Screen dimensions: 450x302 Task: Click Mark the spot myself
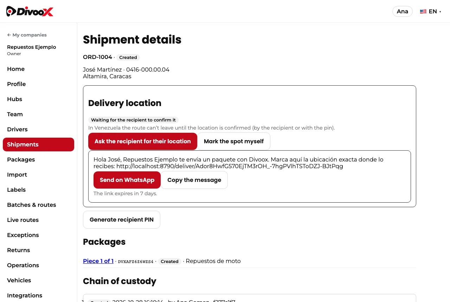click(x=234, y=141)
